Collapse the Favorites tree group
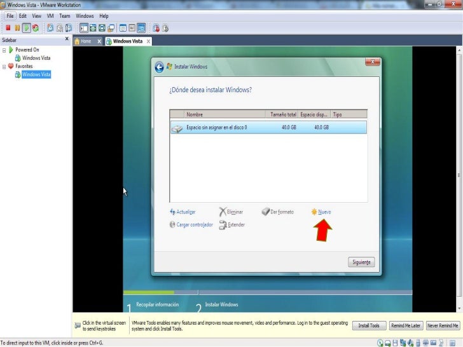 click(4, 67)
